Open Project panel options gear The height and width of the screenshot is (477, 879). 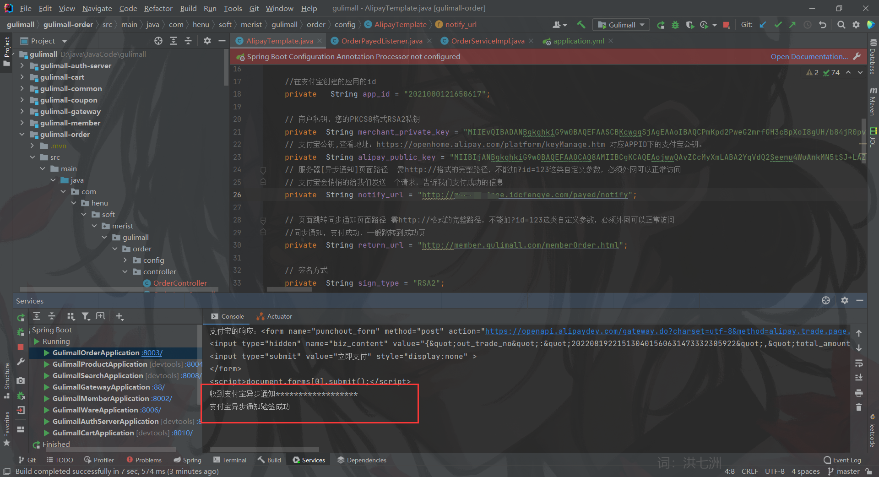tap(207, 41)
